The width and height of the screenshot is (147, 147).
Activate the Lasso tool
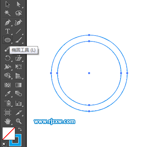point(19,13)
